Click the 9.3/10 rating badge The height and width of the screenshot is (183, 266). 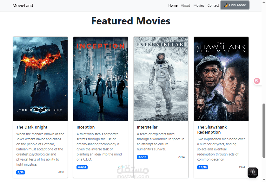[203, 167]
